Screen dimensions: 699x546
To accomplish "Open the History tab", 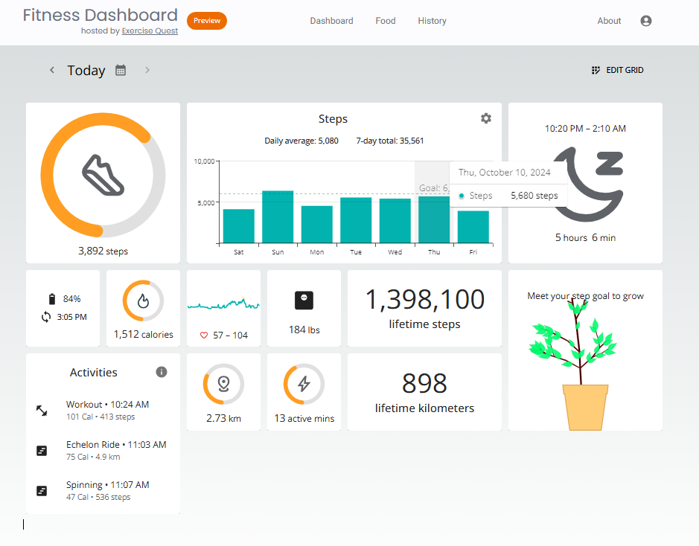I will click(x=432, y=21).
